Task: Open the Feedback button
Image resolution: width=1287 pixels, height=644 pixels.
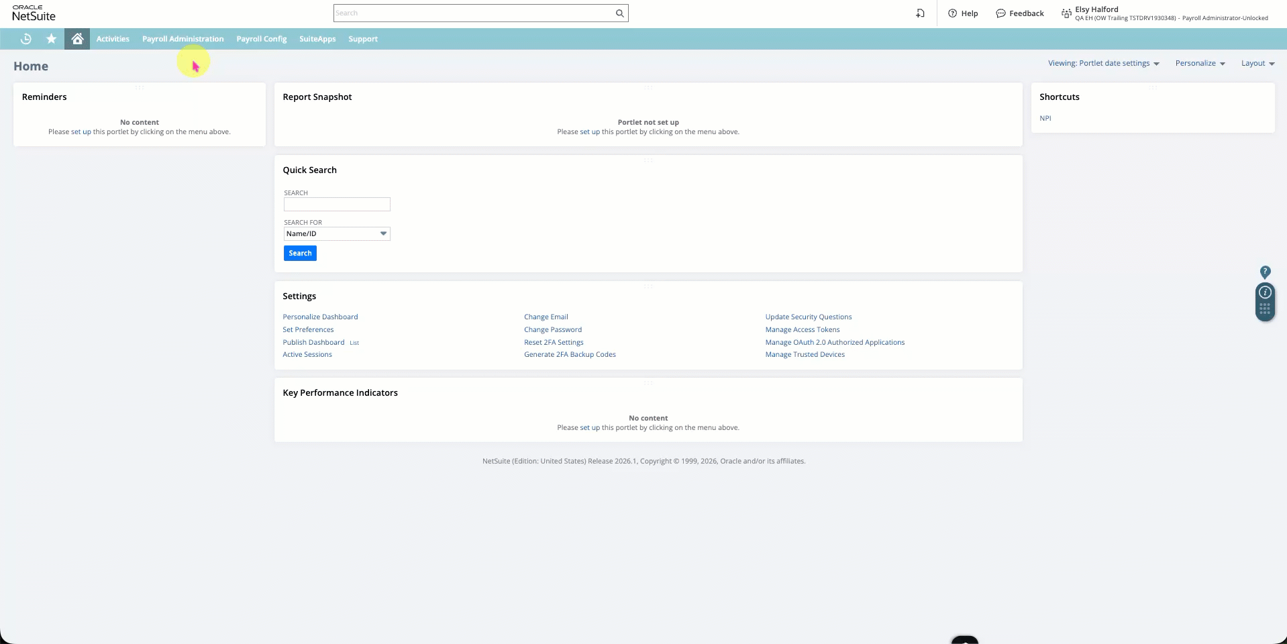Action: point(1020,13)
